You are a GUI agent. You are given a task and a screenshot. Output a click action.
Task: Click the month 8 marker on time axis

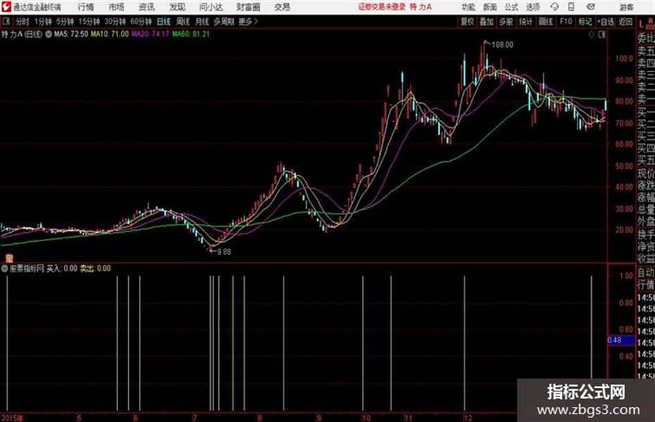pyautogui.click(x=260, y=418)
